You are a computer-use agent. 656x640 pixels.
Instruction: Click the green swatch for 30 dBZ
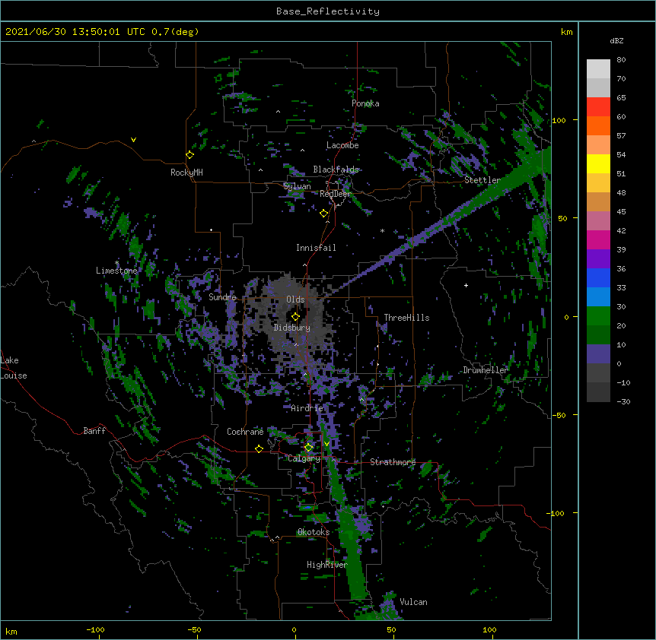point(598,316)
